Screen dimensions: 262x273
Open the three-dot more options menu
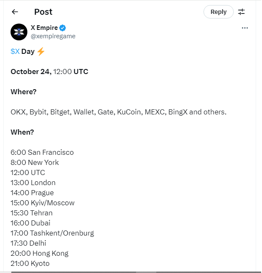pyautogui.click(x=245, y=28)
